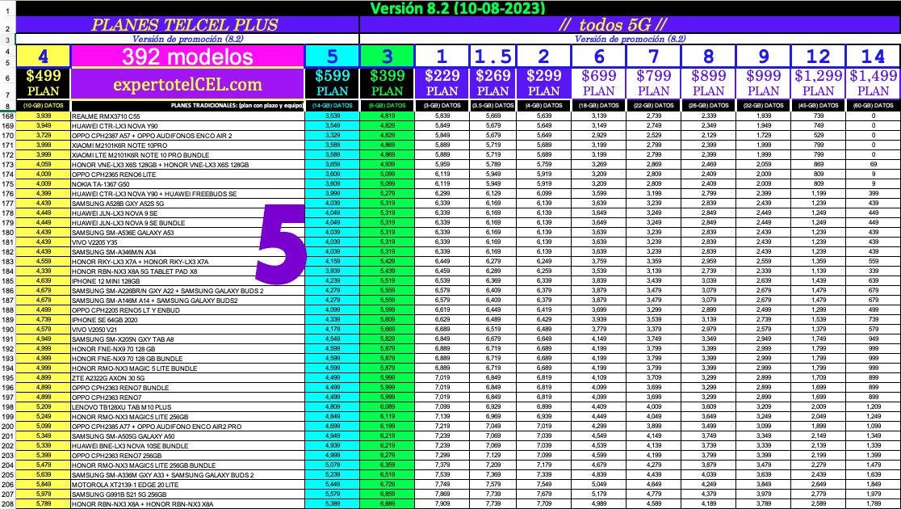
Task: Click the "Versión 8.2 (10-08-2023)" title cell
Action: point(458,8)
